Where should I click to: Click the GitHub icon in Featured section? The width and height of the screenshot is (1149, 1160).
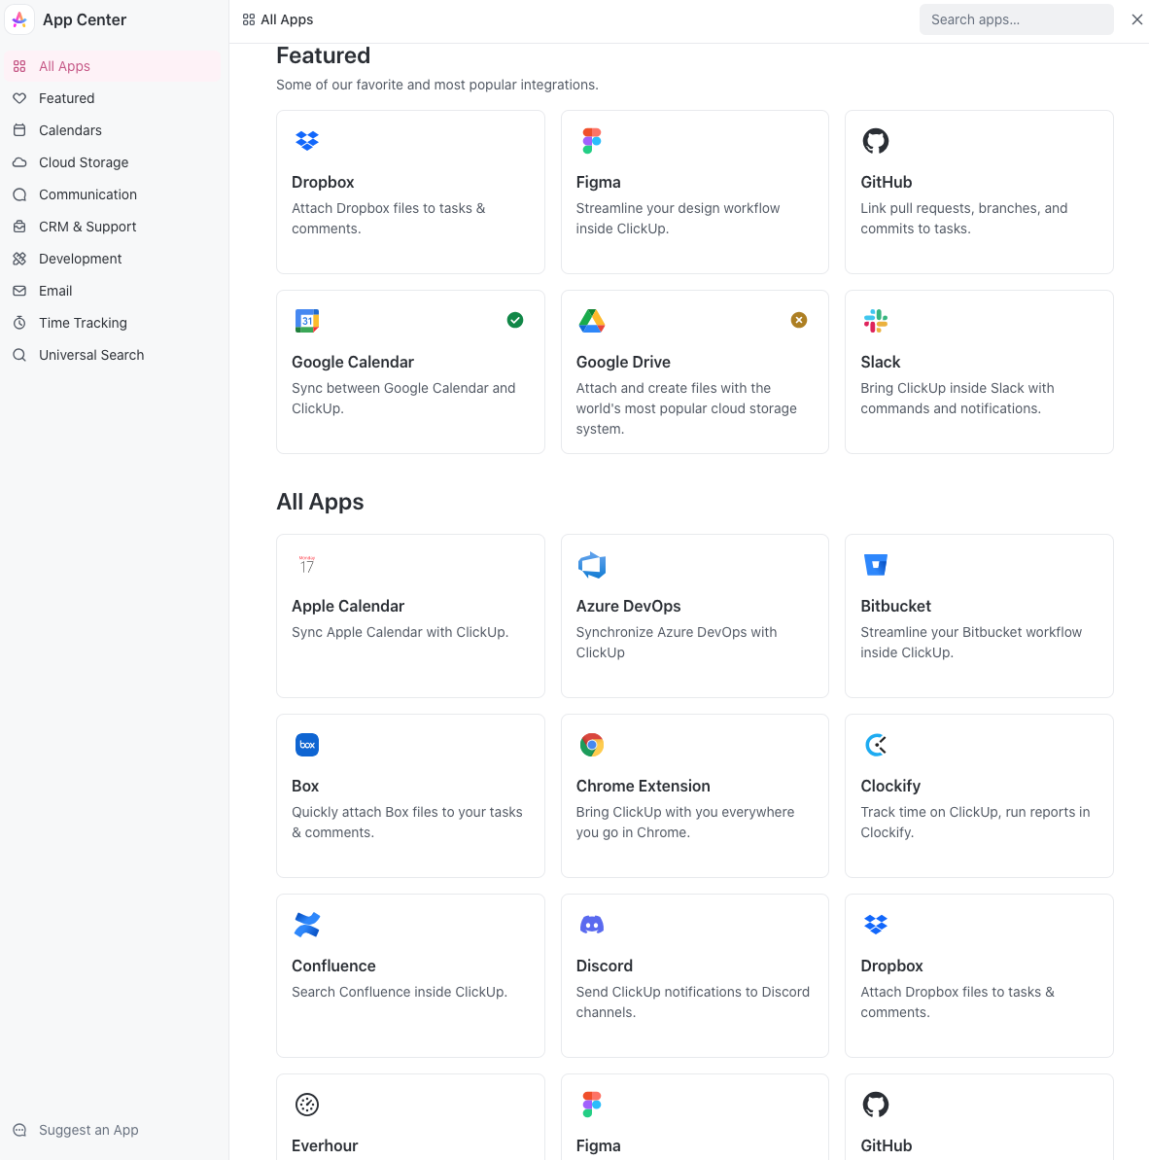[876, 141]
